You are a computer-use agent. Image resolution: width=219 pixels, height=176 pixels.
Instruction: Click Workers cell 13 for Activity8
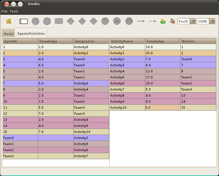point(198,95)
